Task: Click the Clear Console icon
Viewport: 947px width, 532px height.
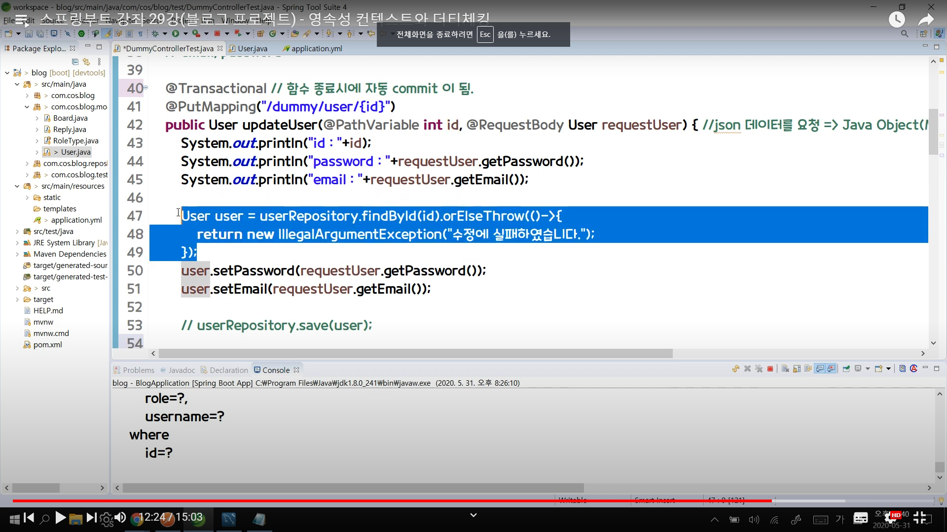Action: click(x=785, y=368)
